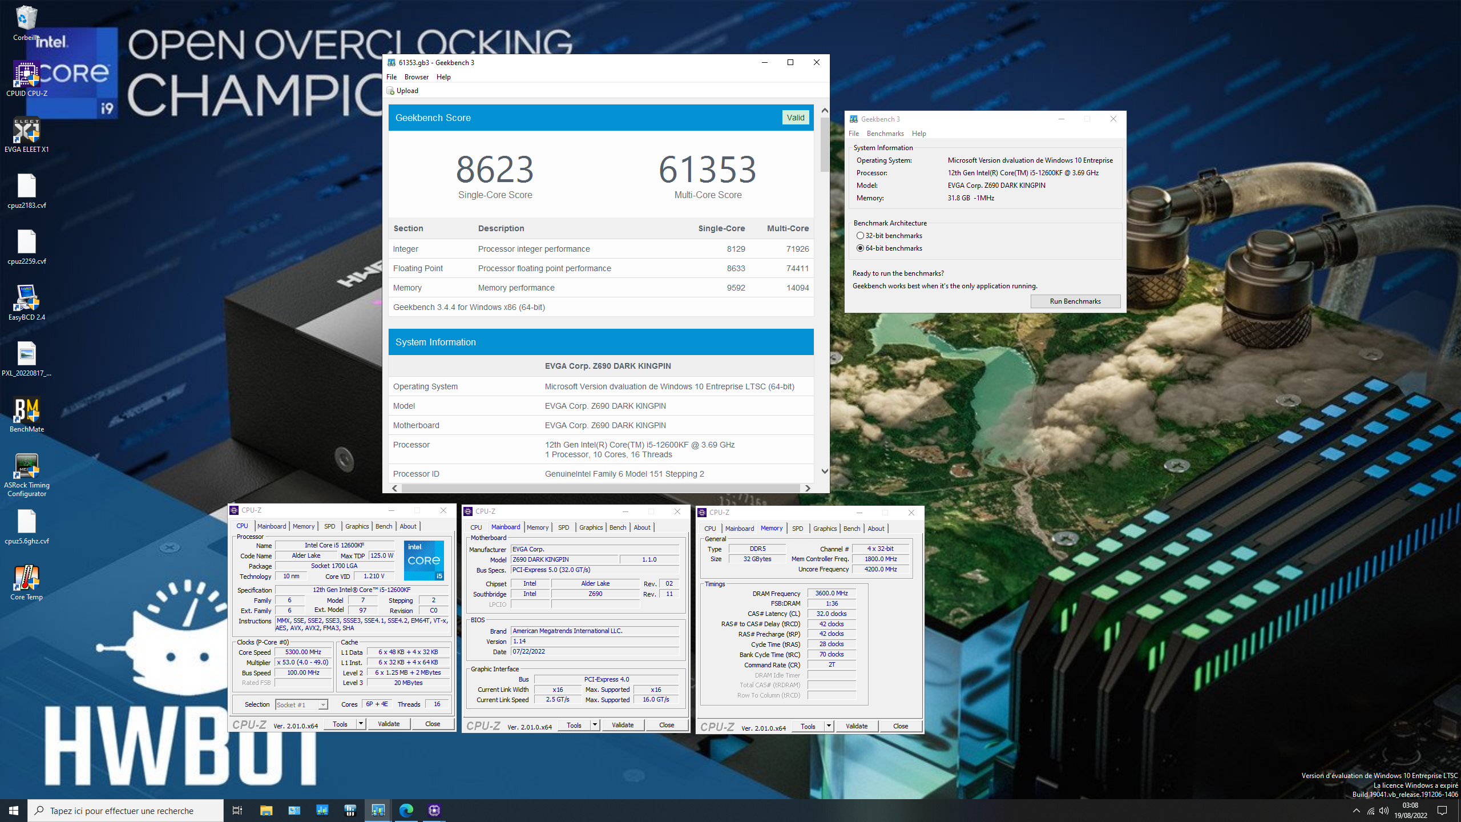Open the Browser menu in Geekbench
Viewport: 1461px width, 822px height.
point(416,77)
